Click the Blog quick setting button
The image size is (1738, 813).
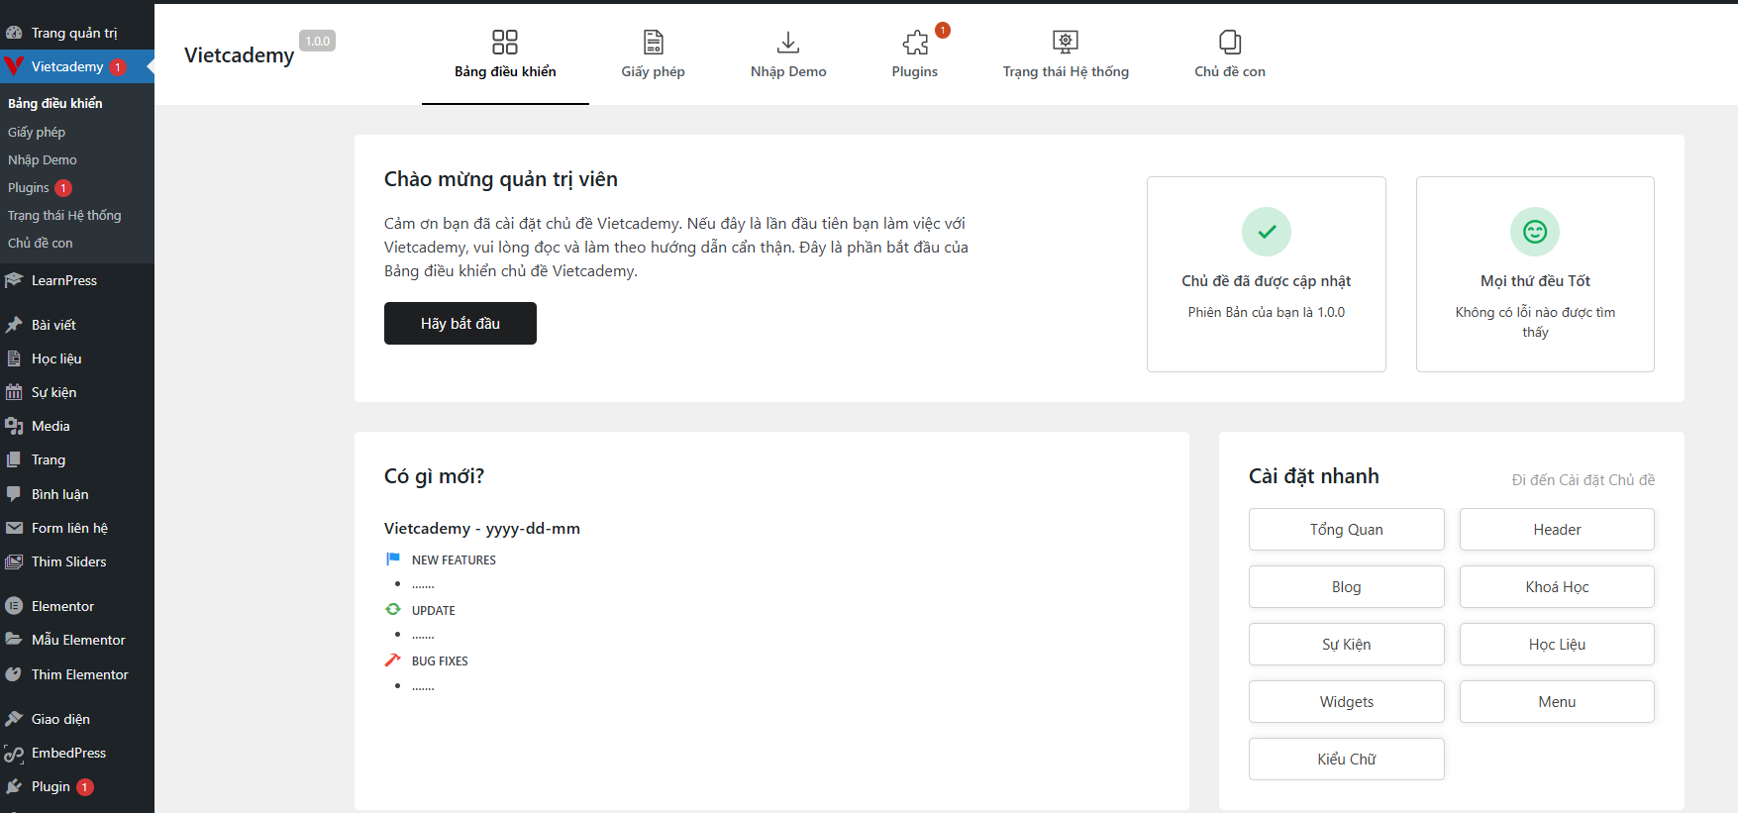click(1346, 587)
